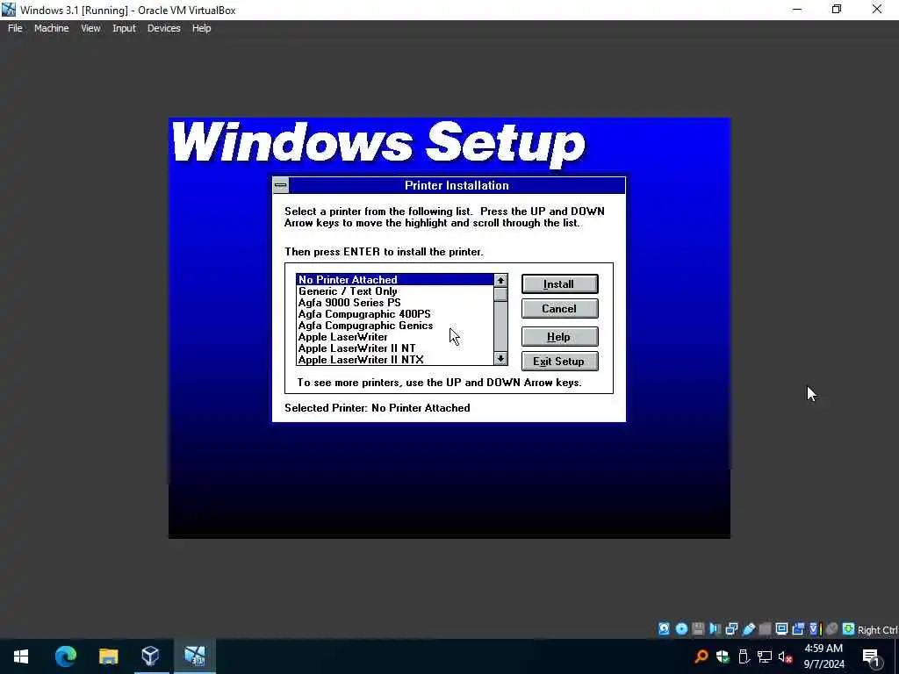
Task: Click the shared folders indicator in VirtualBox status bar
Action: pos(765,628)
